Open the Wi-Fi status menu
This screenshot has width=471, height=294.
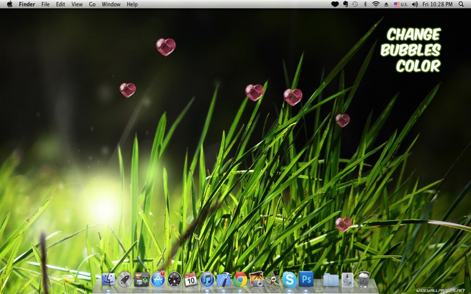pyautogui.click(x=376, y=4)
